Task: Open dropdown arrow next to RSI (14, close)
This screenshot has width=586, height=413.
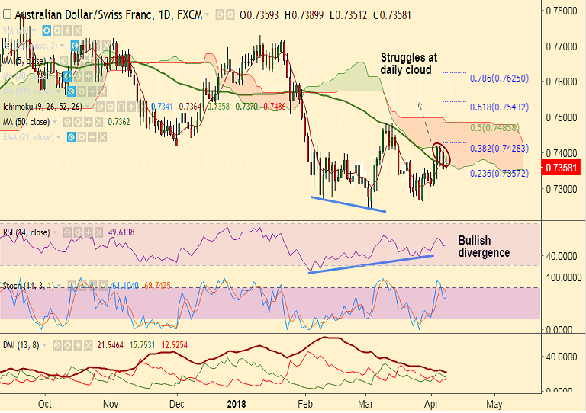Action: click(55, 233)
